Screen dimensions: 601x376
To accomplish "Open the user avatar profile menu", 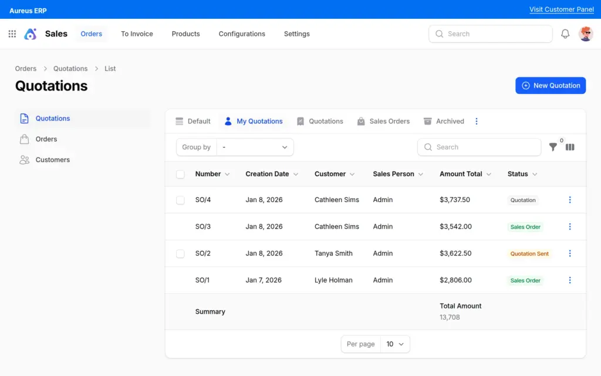I will (585, 34).
